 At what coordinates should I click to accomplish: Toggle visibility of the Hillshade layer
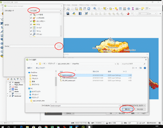point(10,94)
